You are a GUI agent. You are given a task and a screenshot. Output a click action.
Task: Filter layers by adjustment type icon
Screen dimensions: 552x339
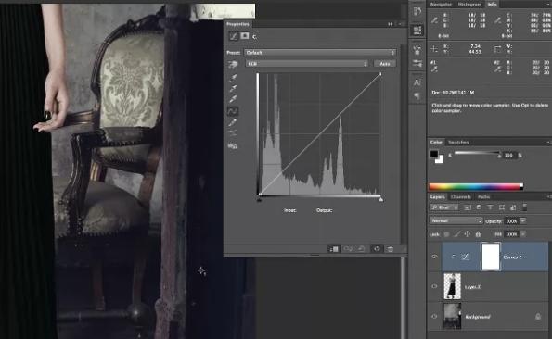click(479, 207)
